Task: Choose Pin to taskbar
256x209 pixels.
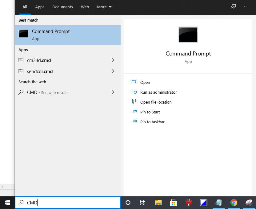Action: click(152, 122)
